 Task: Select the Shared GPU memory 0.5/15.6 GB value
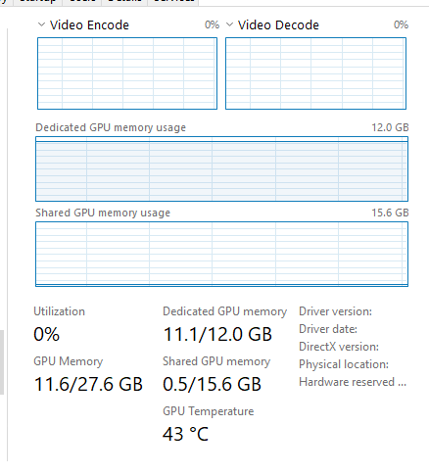[x=212, y=384]
